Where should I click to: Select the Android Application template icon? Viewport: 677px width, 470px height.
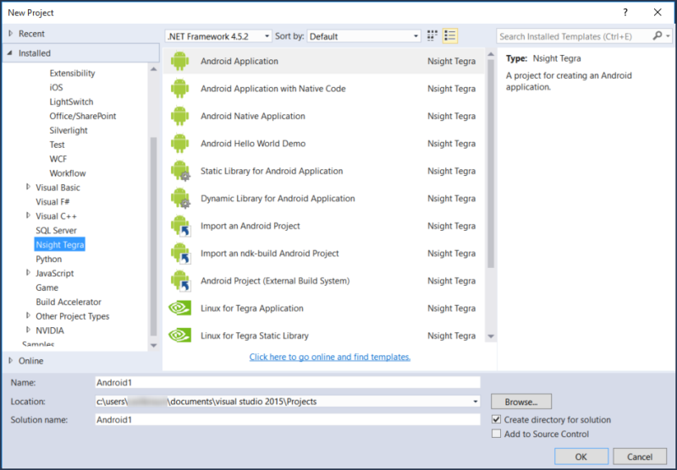pos(179,61)
